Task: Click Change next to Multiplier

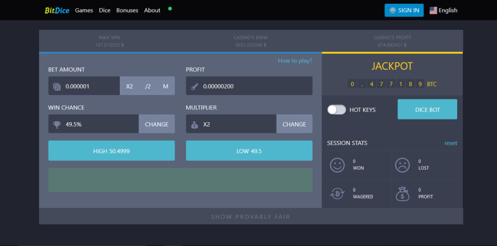Action: tap(294, 124)
